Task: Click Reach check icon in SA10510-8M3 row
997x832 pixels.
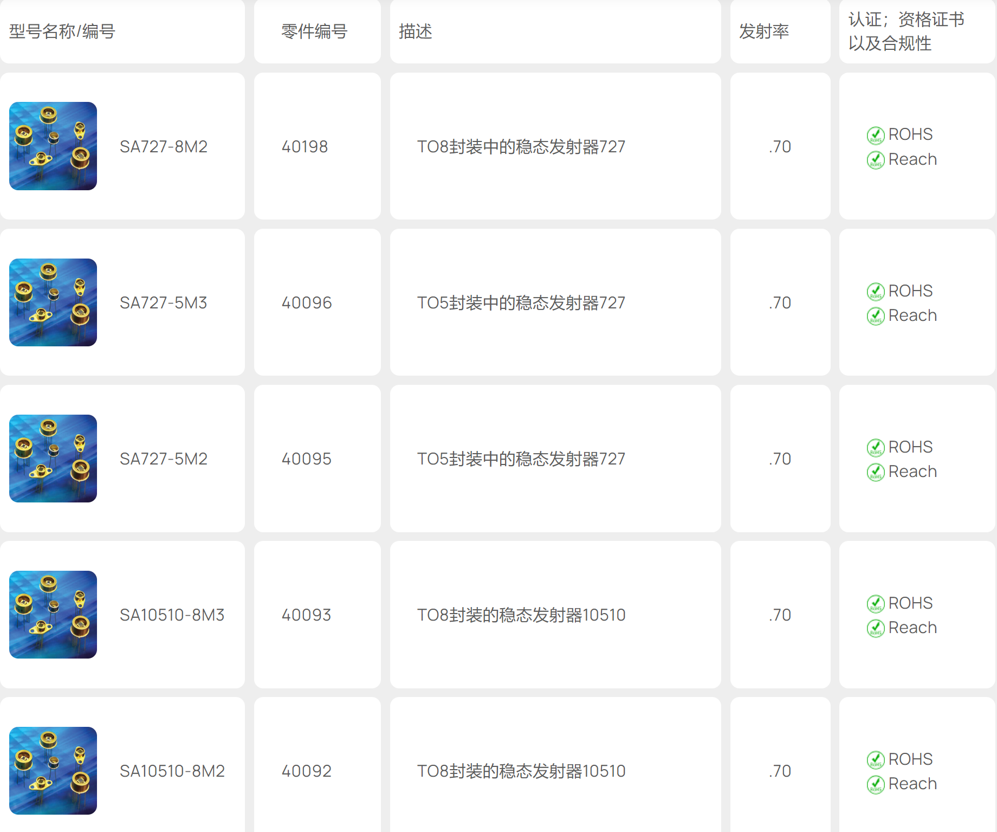Action: [x=875, y=628]
